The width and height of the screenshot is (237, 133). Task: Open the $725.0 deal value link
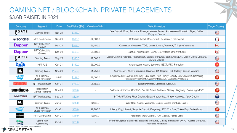pyautogui.click(x=76, y=33)
